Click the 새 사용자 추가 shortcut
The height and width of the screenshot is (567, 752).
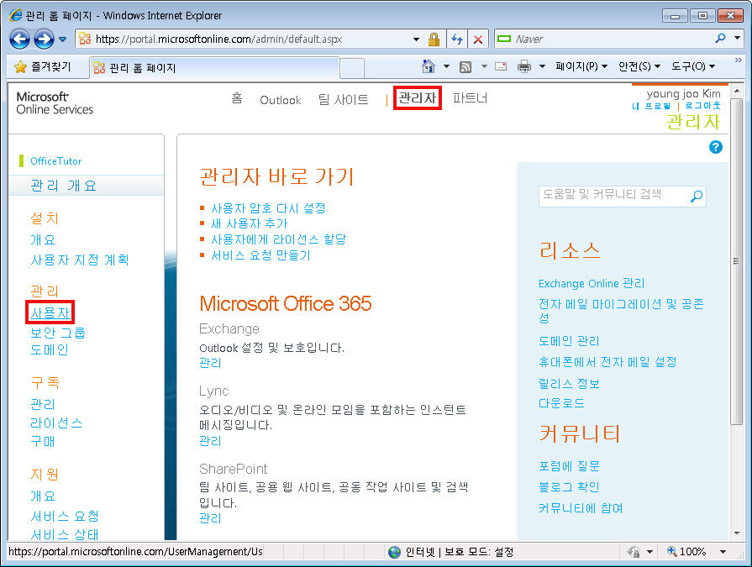coord(250,223)
